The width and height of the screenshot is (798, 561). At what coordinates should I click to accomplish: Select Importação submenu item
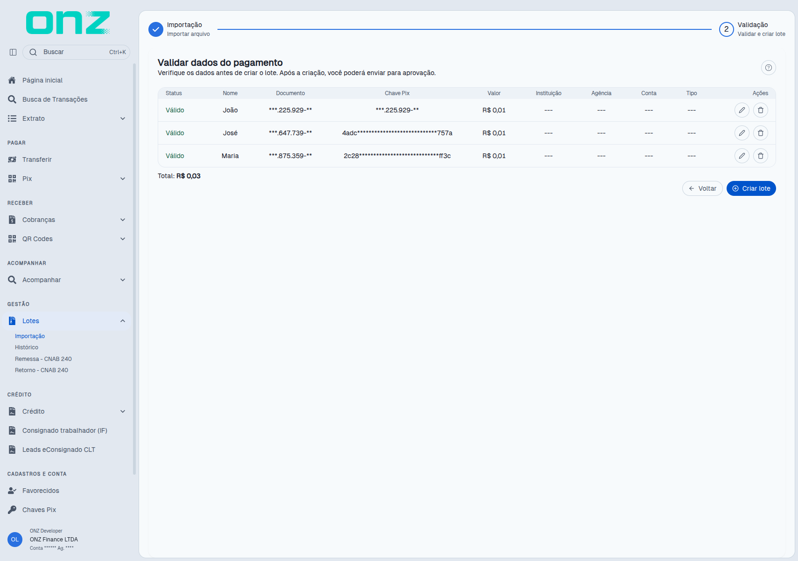tap(30, 336)
